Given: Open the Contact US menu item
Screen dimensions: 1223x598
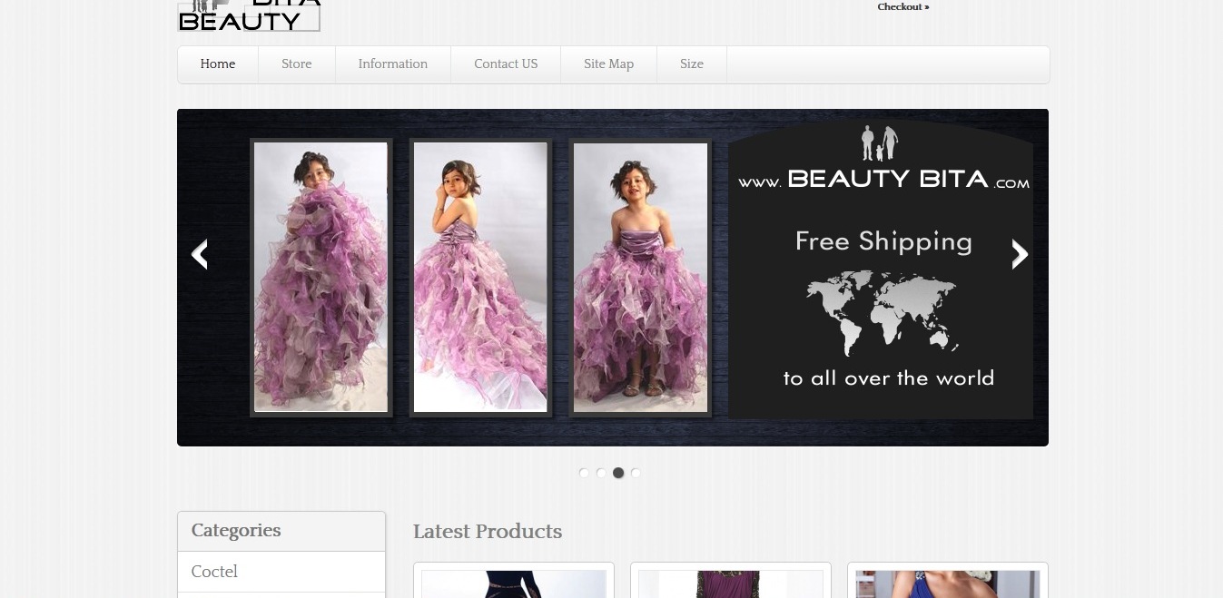Looking at the screenshot, I should 506,64.
